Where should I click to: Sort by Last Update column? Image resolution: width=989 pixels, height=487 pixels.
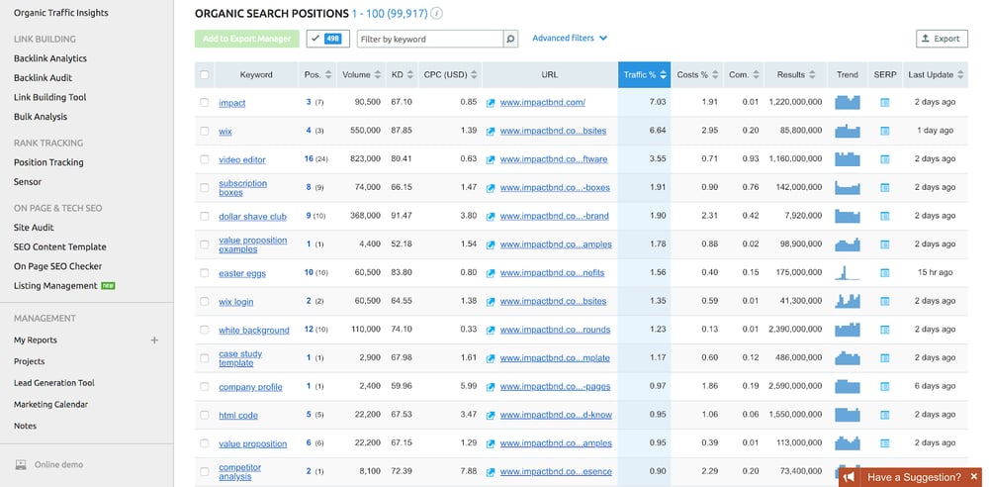(936, 74)
